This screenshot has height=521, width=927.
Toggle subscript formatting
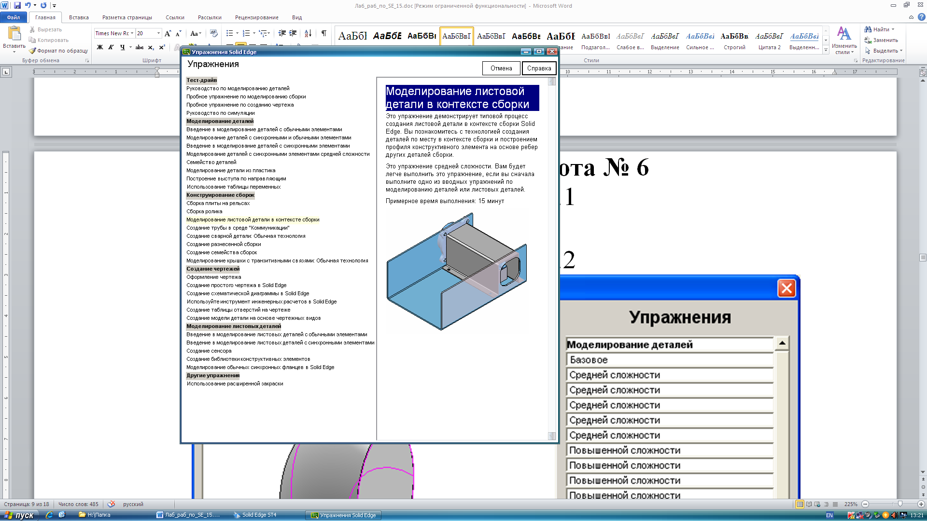[151, 47]
